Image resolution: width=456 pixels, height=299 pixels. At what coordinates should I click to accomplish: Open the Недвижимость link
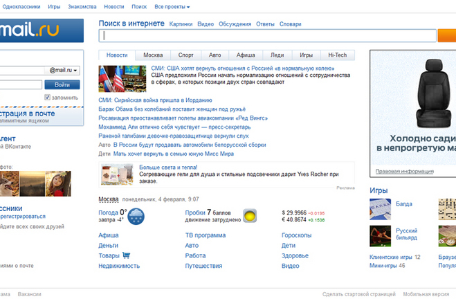point(119,266)
